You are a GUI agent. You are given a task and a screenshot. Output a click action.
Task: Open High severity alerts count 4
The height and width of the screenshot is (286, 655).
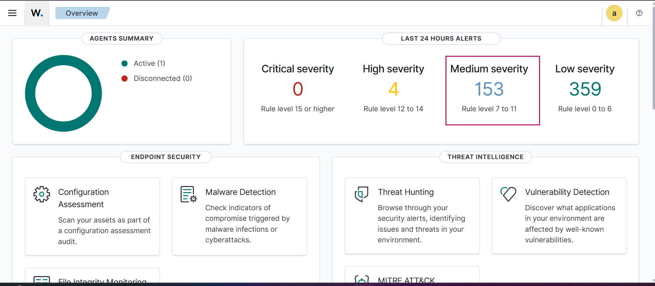(x=393, y=89)
